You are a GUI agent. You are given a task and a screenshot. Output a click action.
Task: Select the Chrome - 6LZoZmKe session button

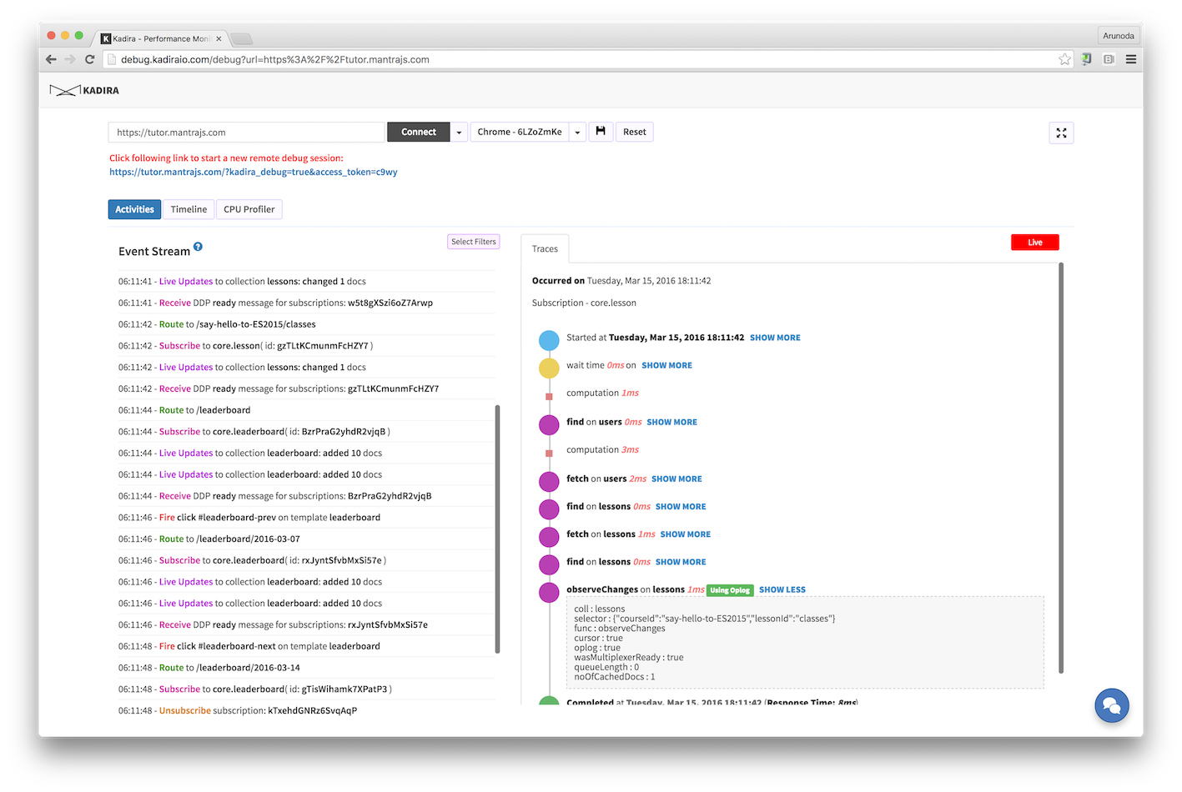click(x=520, y=132)
